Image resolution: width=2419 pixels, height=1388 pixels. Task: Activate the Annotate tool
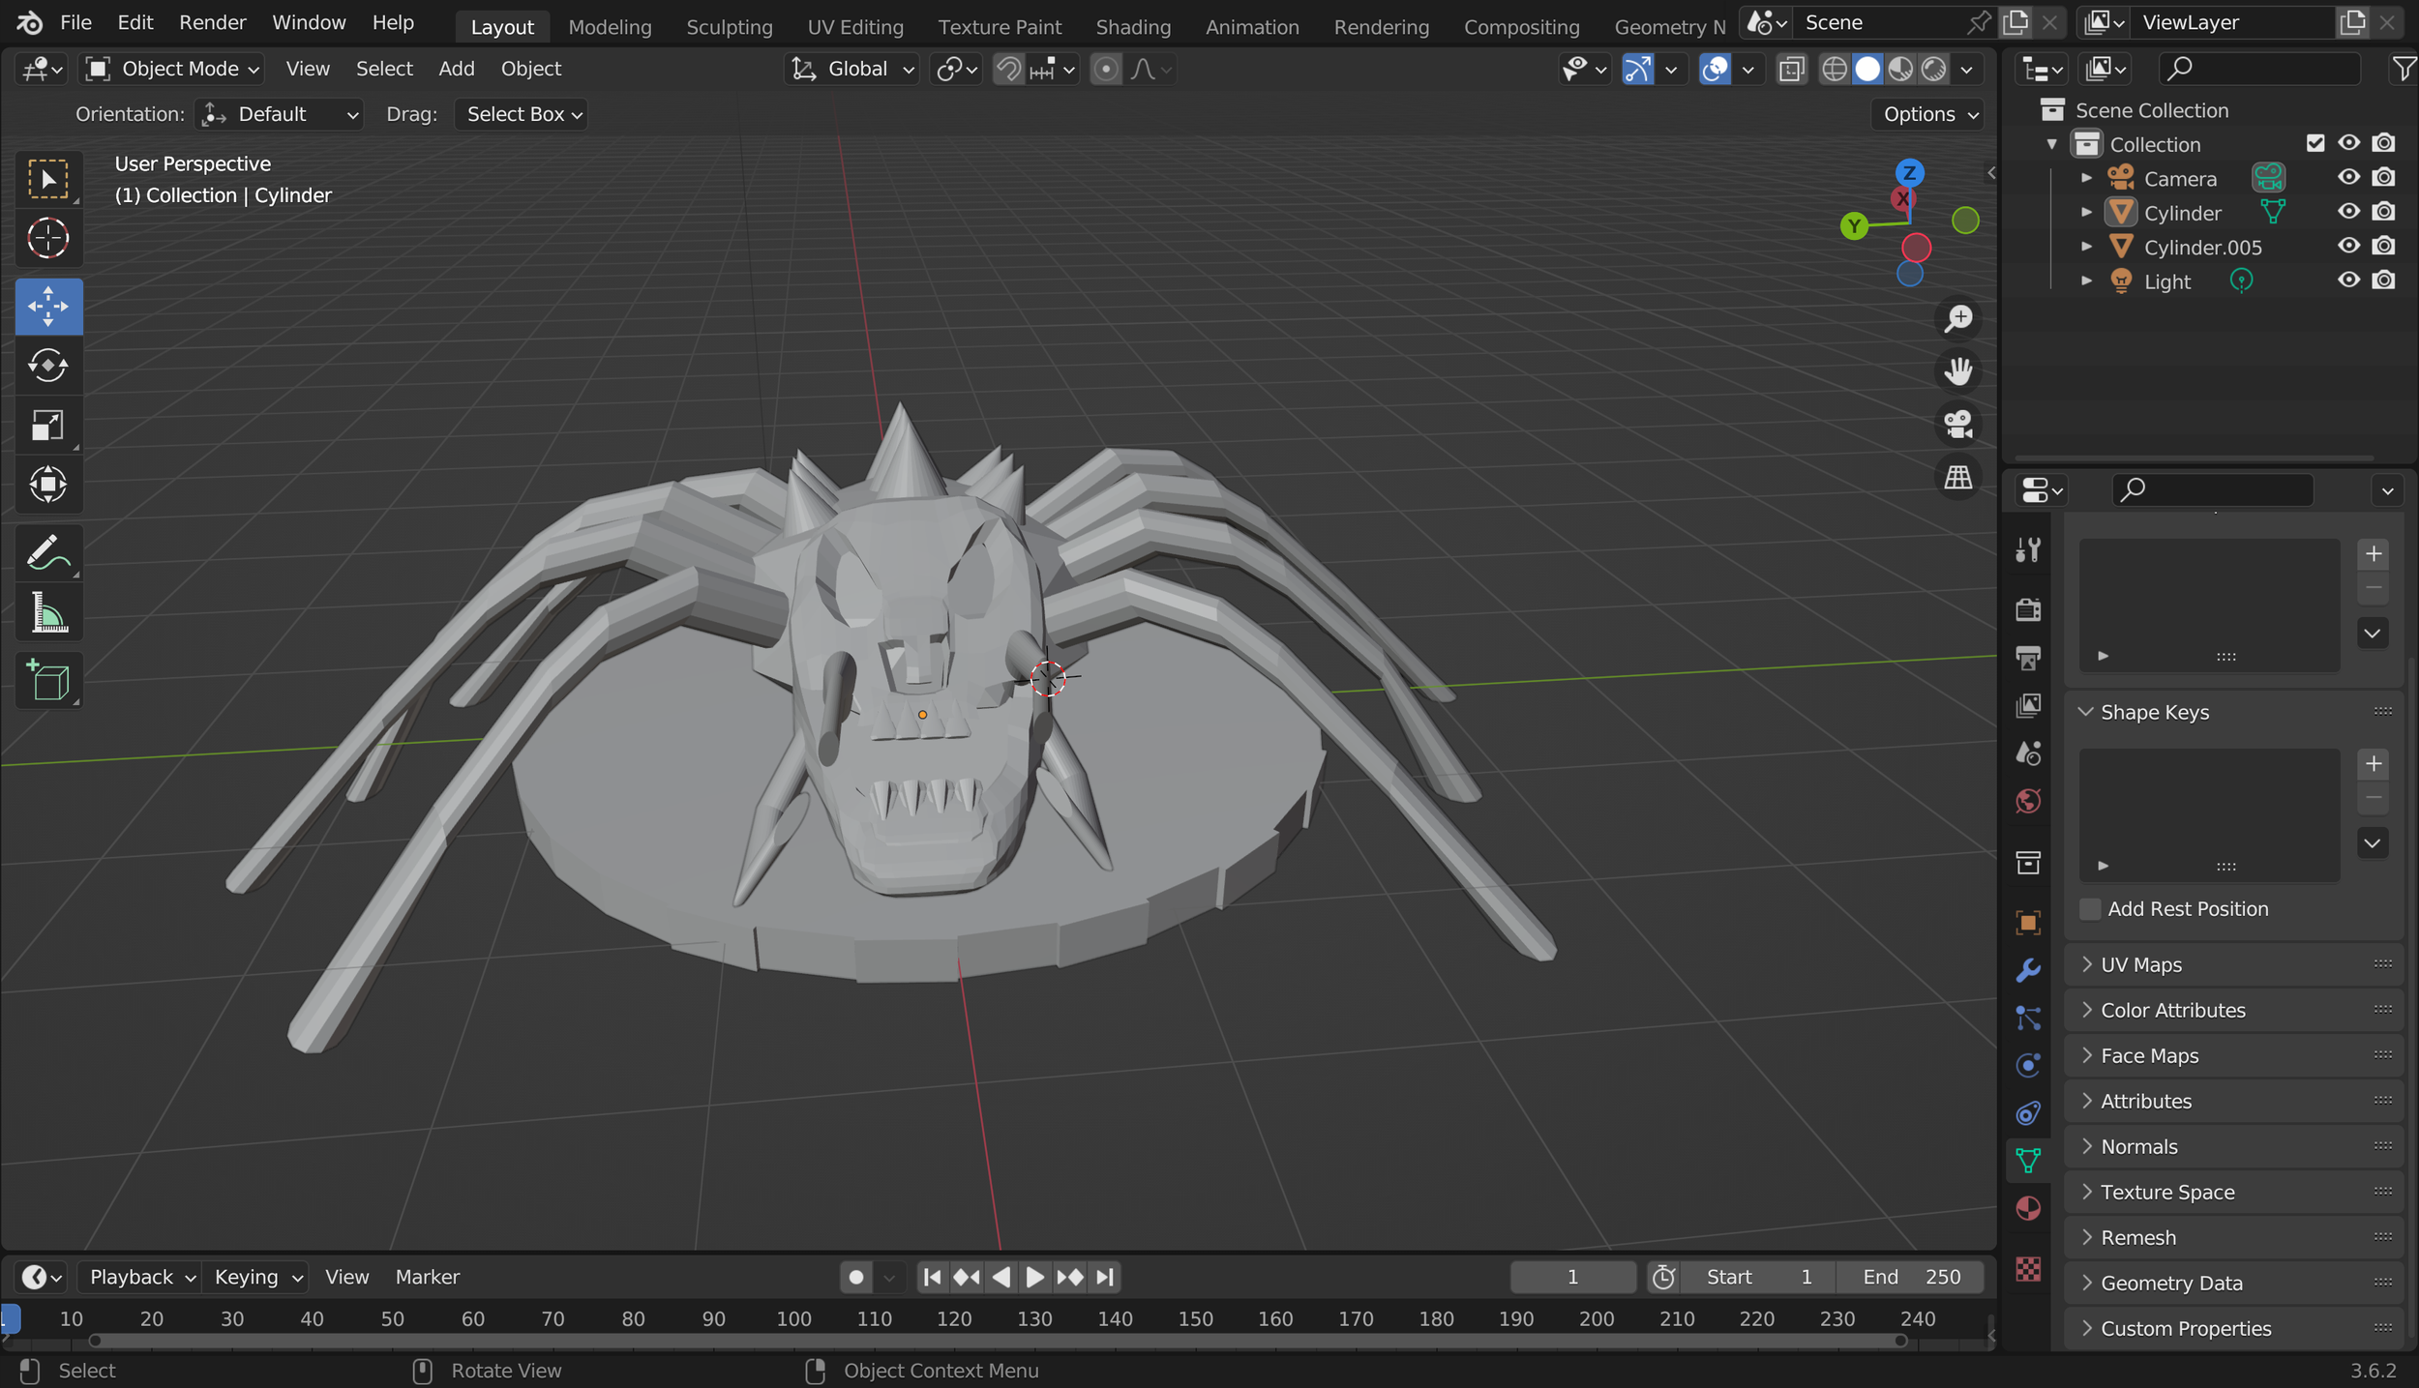point(47,553)
